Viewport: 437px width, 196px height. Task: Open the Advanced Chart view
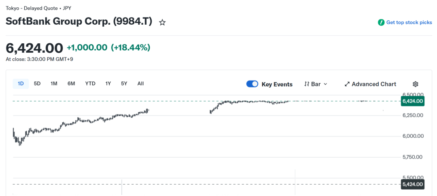coord(374,84)
